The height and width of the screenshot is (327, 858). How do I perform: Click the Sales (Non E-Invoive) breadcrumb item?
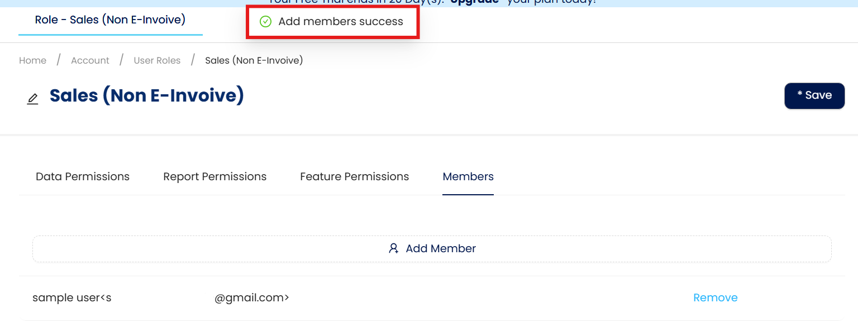[x=254, y=60]
